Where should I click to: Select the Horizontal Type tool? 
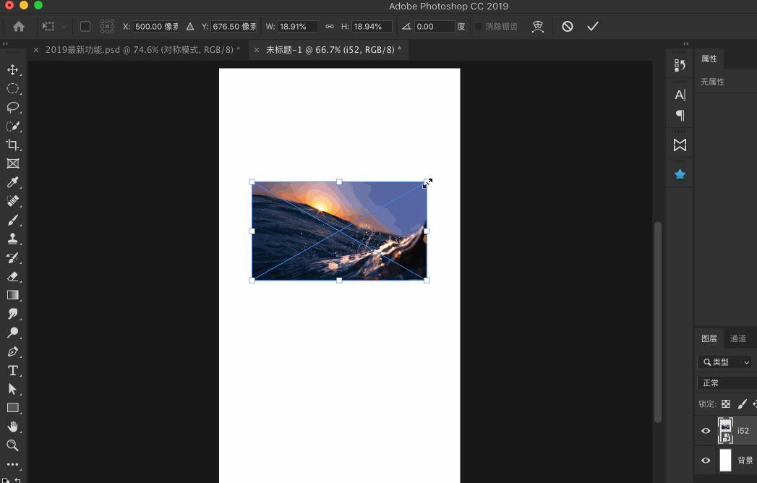(x=12, y=370)
